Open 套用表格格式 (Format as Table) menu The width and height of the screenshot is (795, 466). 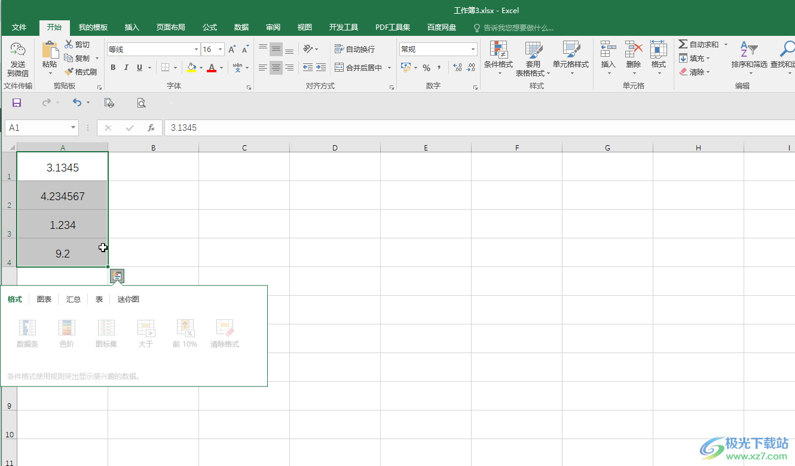pos(533,59)
